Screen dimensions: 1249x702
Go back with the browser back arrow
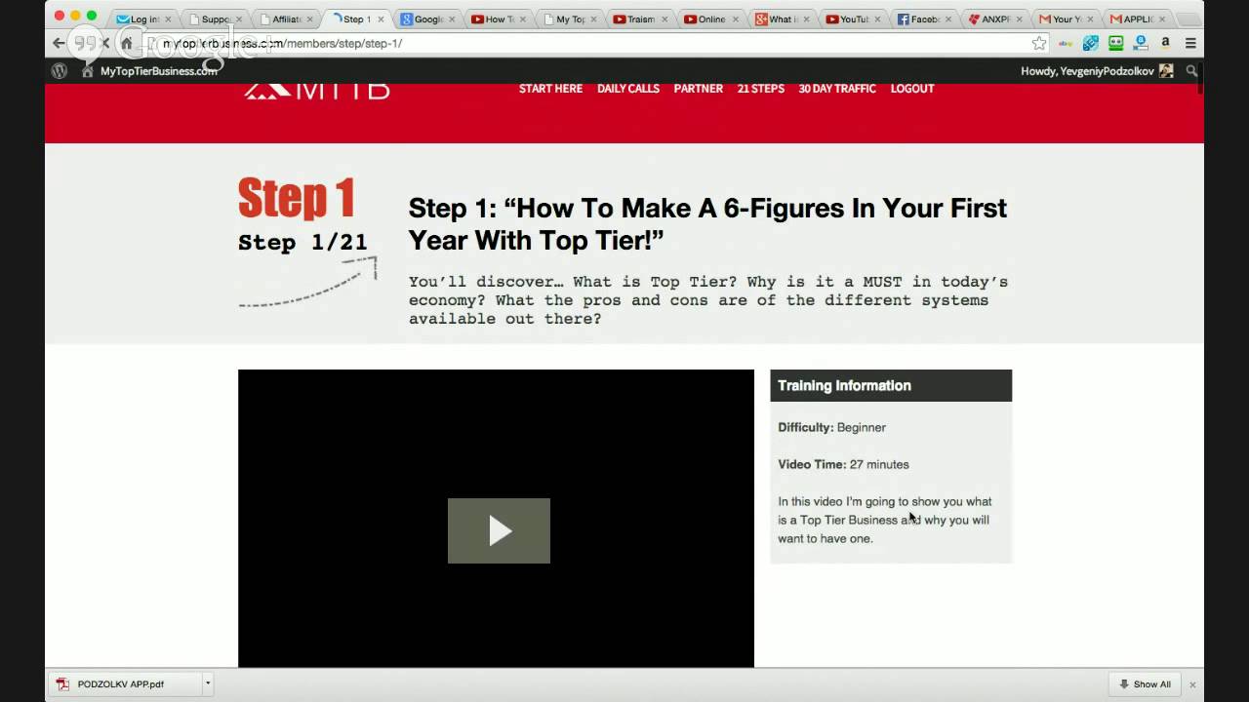click(59, 43)
